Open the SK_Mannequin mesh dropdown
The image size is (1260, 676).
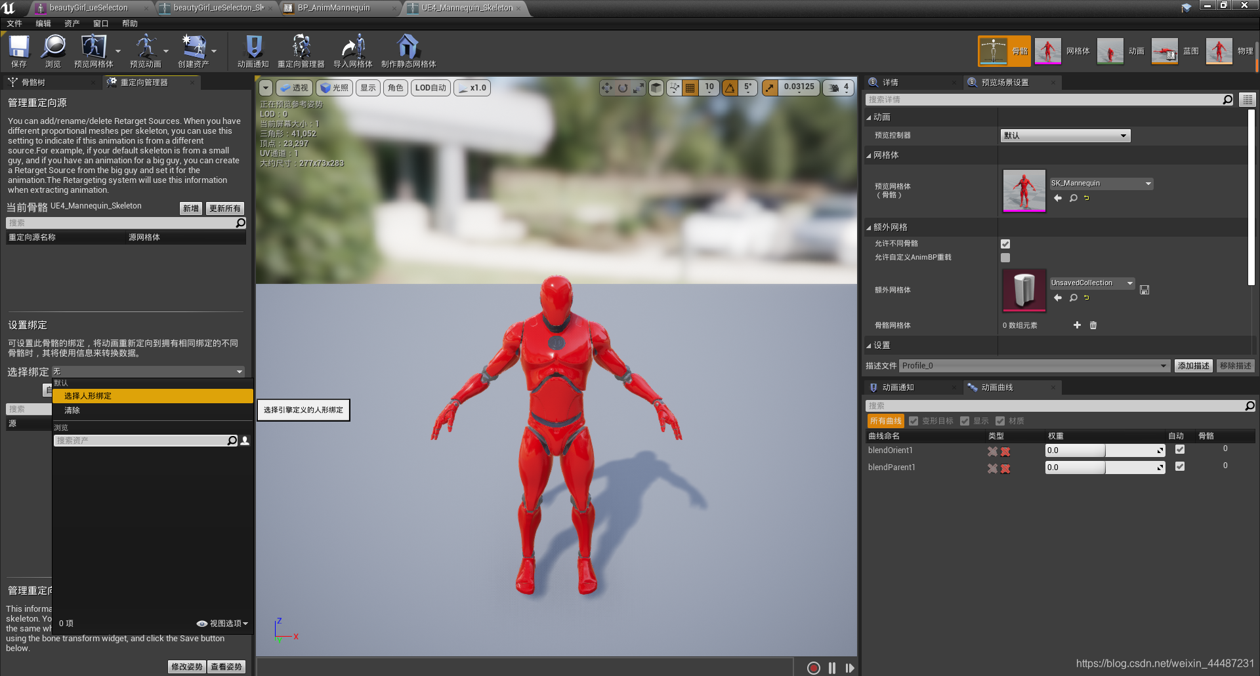click(1101, 184)
